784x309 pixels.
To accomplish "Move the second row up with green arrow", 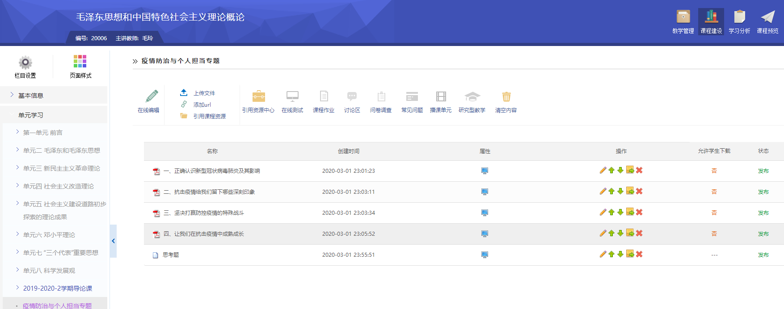I will [611, 191].
